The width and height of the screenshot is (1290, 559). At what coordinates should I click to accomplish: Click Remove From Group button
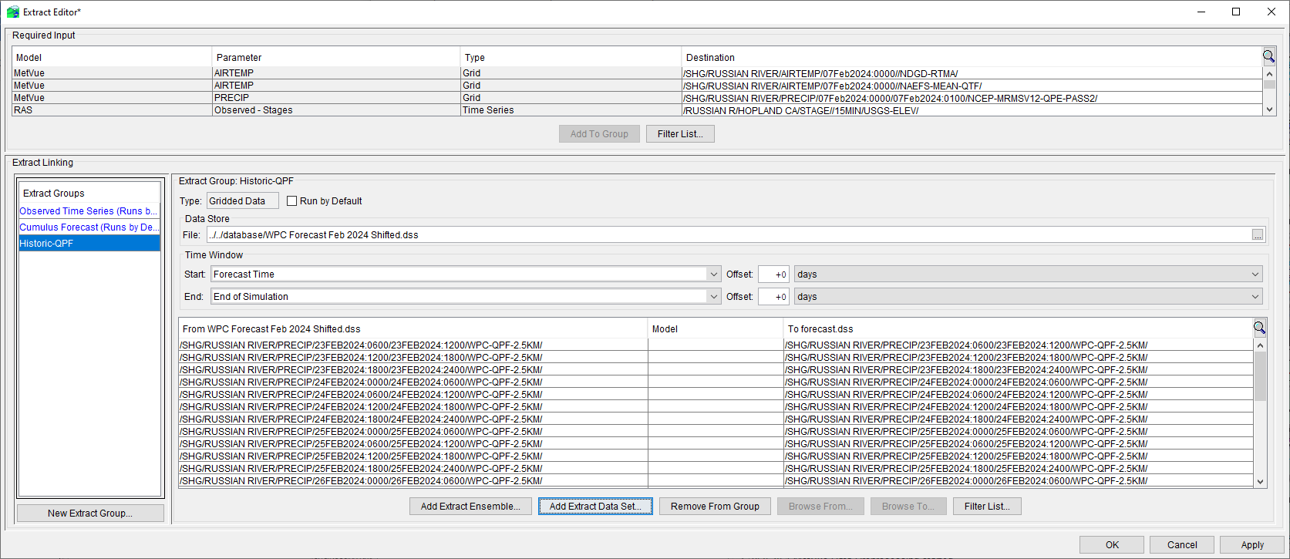coord(715,506)
